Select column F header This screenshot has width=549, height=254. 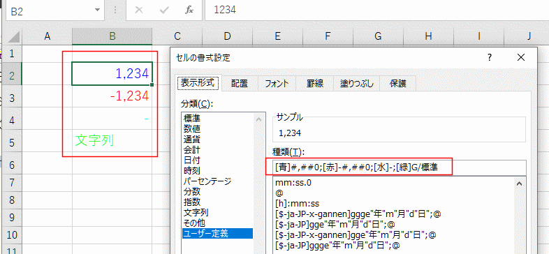pos(328,36)
